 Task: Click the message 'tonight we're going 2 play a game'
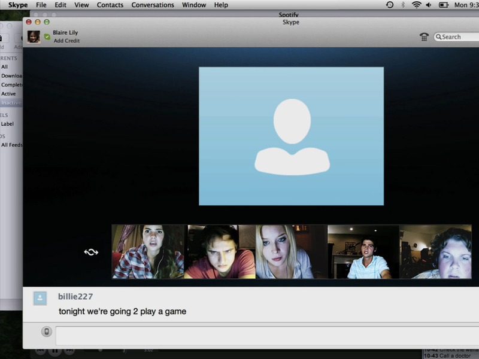123,311
